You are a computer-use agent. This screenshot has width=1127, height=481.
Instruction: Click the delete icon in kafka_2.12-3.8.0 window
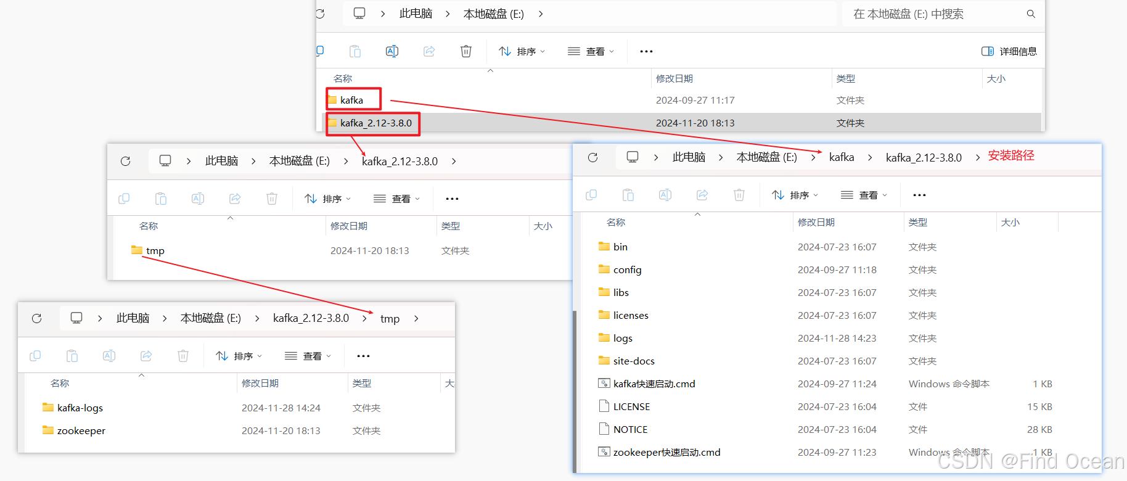click(x=272, y=199)
